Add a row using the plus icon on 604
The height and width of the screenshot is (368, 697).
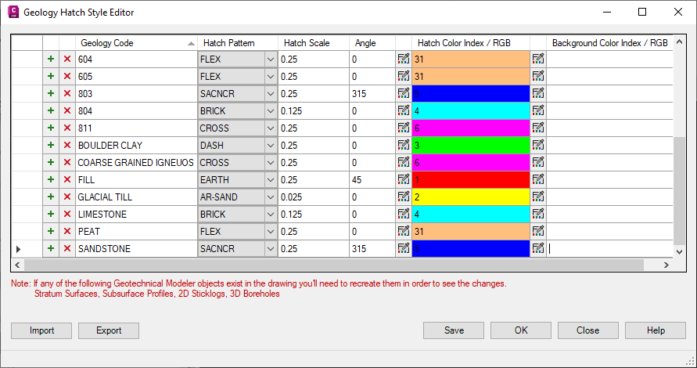(51, 60)
